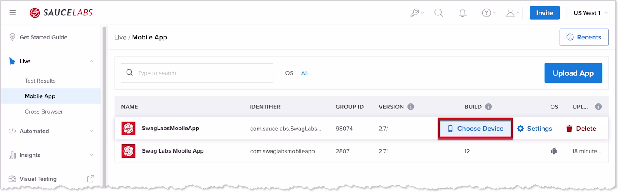The width and height of the screenshot is (618, 192).
Task: Click the 18 minutes uploaded value
Action: click(x=587, y=151)
